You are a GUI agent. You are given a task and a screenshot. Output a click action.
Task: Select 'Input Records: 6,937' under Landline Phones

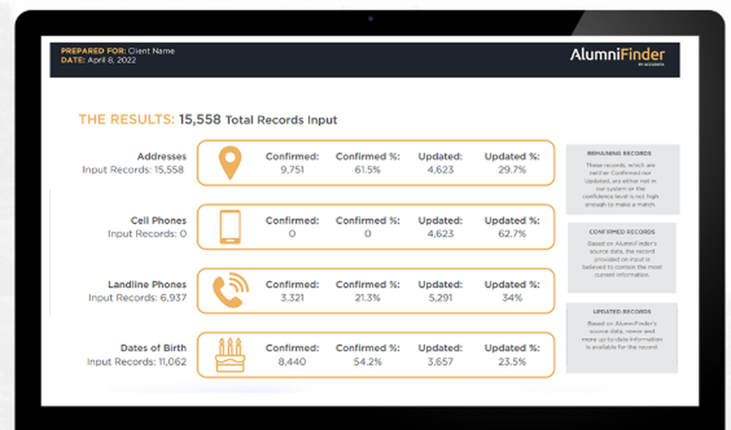(137, 298)
